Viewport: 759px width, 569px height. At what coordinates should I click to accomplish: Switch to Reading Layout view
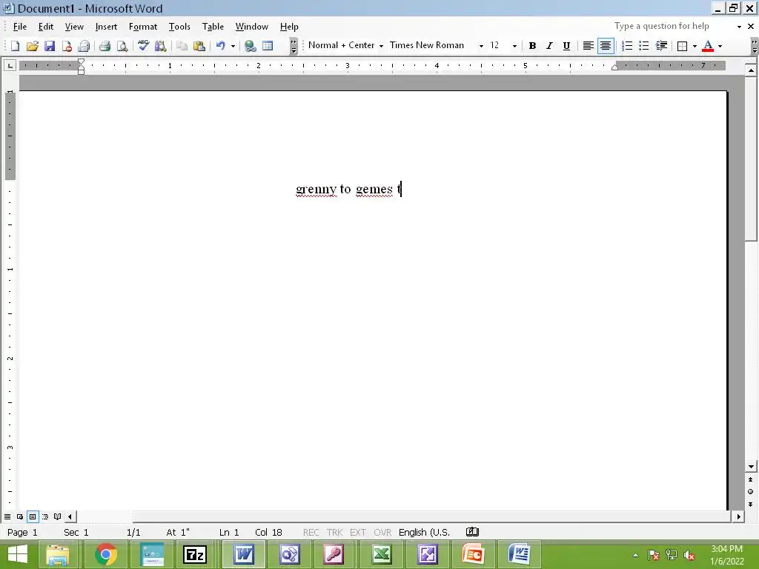pos(58,516)
